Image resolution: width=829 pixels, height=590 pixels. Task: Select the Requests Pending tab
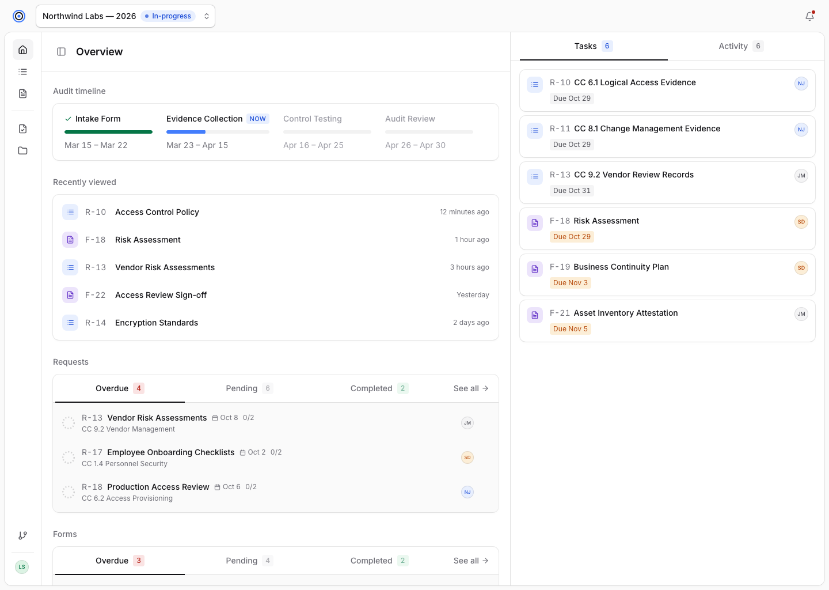[x=249, y=388]
